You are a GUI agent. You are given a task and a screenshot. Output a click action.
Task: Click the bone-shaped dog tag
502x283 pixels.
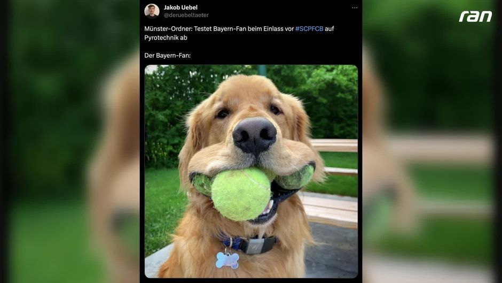[227, 260]
